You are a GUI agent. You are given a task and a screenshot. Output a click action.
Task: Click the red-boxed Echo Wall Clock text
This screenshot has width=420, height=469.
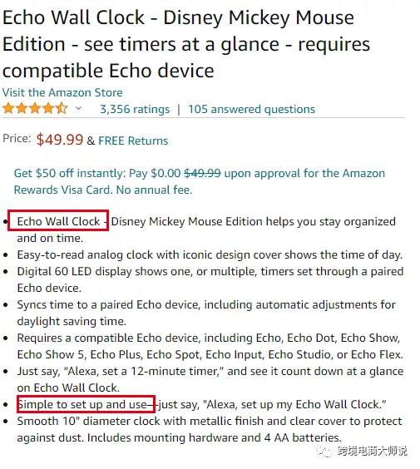[x=58, y=220]
